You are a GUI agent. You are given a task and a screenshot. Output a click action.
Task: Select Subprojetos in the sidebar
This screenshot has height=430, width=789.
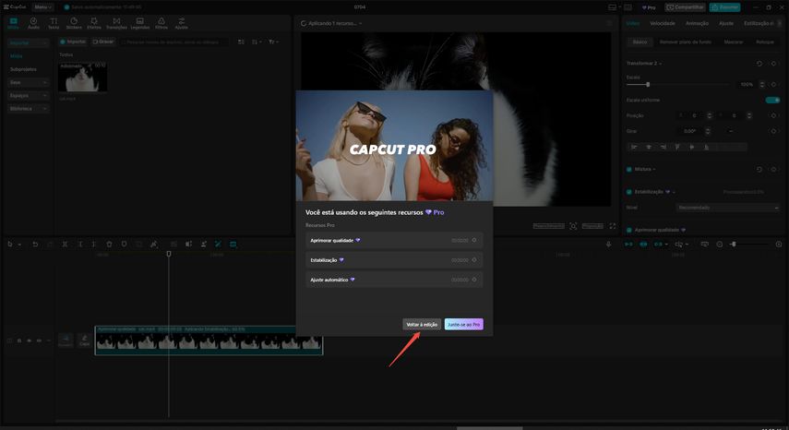tap(23, 69)
